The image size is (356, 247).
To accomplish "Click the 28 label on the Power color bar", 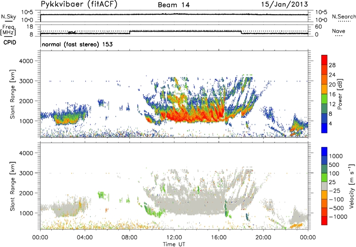I will (332, 65).
